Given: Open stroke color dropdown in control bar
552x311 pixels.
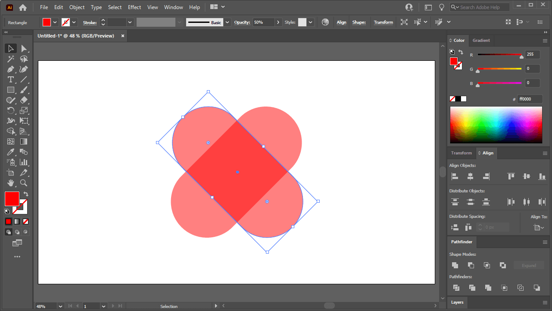Looking at the screenshot, I should click(x=74, y=22).
